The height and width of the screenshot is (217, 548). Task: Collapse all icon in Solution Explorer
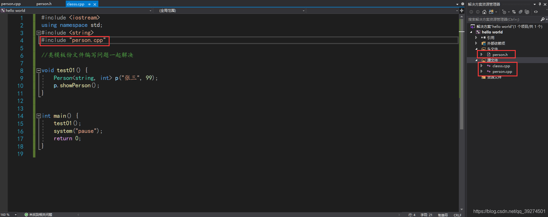pyautogui.click(x=520, y=12)
